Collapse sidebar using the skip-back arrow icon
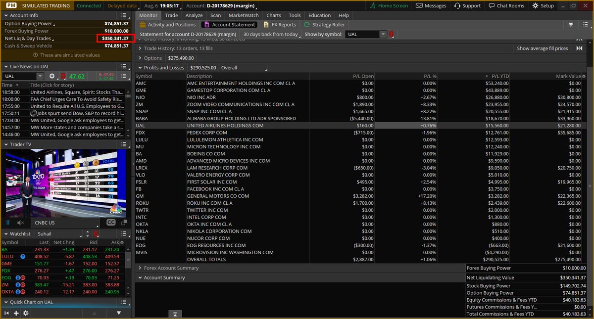Screen dimensions: 594x319 pos(6,313)
